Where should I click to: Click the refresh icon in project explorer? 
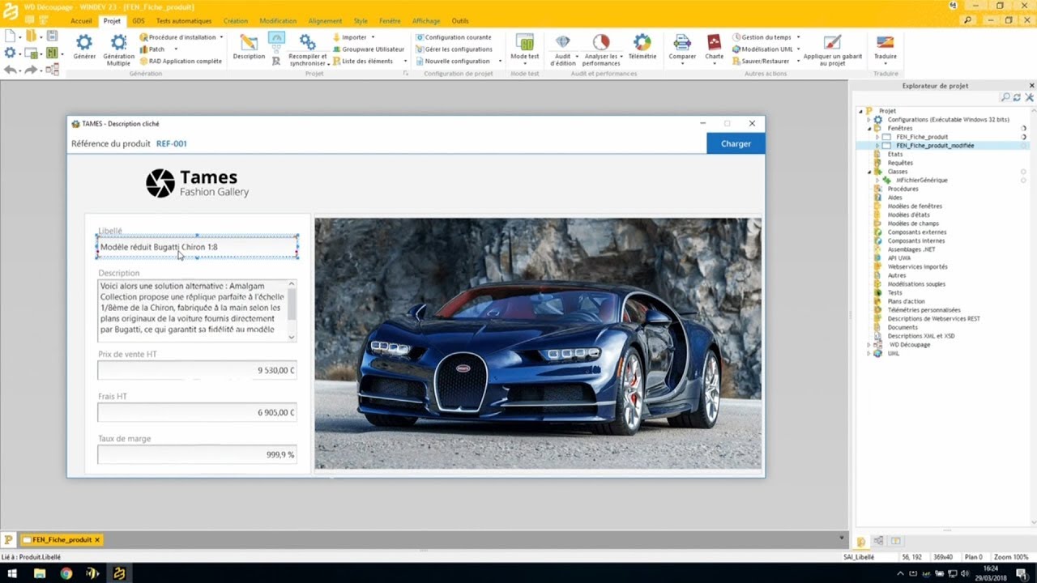[1018, 97]
